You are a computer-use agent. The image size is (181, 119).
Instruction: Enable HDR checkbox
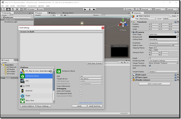coord(150,68)
